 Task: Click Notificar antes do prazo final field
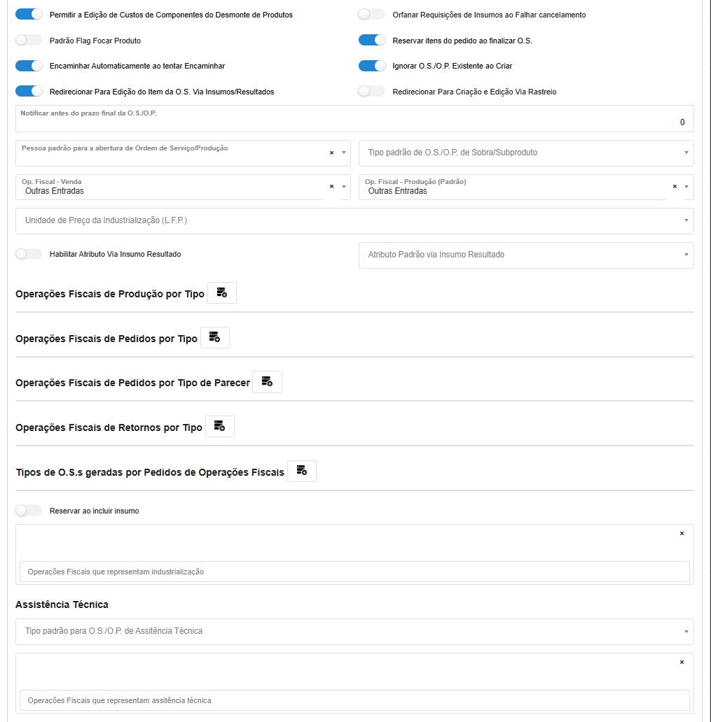point(354,122)
